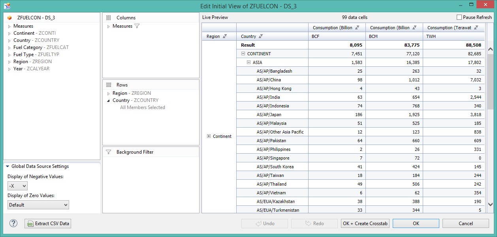This screenshot has height=237, width=497.
Task: Click the filter icon next to Measures
Action: (137, 26)
